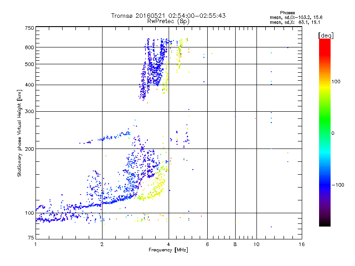355x266 pixels.
Task: Click the colorbar tick label '-100'
Action: (338, 185)
